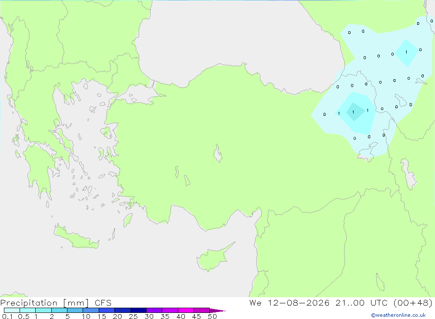Select the 40–45 mm magenta swatch
Viewport: 435px width, 319px height.
point(186,310)
